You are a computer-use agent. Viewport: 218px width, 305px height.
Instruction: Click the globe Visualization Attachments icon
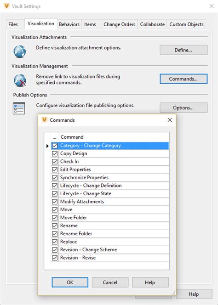point(19,51)
